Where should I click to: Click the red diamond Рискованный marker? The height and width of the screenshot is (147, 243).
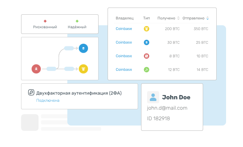(x=45, y=21)
